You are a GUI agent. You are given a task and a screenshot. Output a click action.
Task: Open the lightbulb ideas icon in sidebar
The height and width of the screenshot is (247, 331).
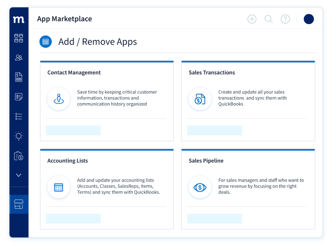click(19, 136)
